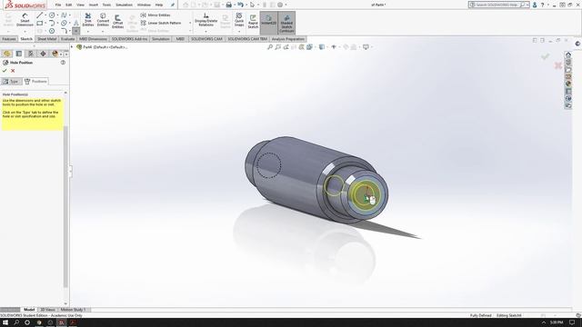The width and height of the screenshot is (582, 327).
Task: Select the Smart Dimension tool
Action: (25, 20)
